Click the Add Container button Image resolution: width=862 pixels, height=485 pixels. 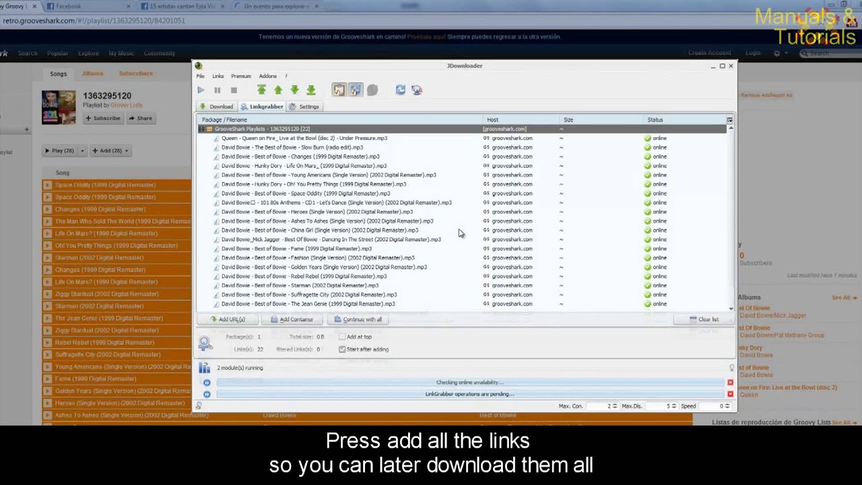[292, 319]
